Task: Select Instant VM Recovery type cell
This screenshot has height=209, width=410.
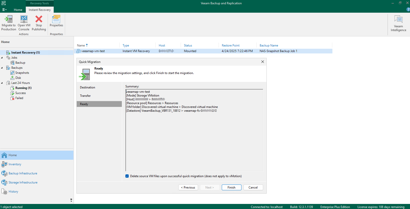Action: (136, 51)
